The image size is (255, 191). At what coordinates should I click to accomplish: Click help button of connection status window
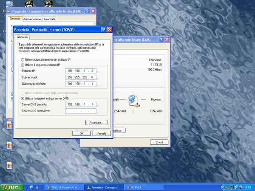click(161, 39)
